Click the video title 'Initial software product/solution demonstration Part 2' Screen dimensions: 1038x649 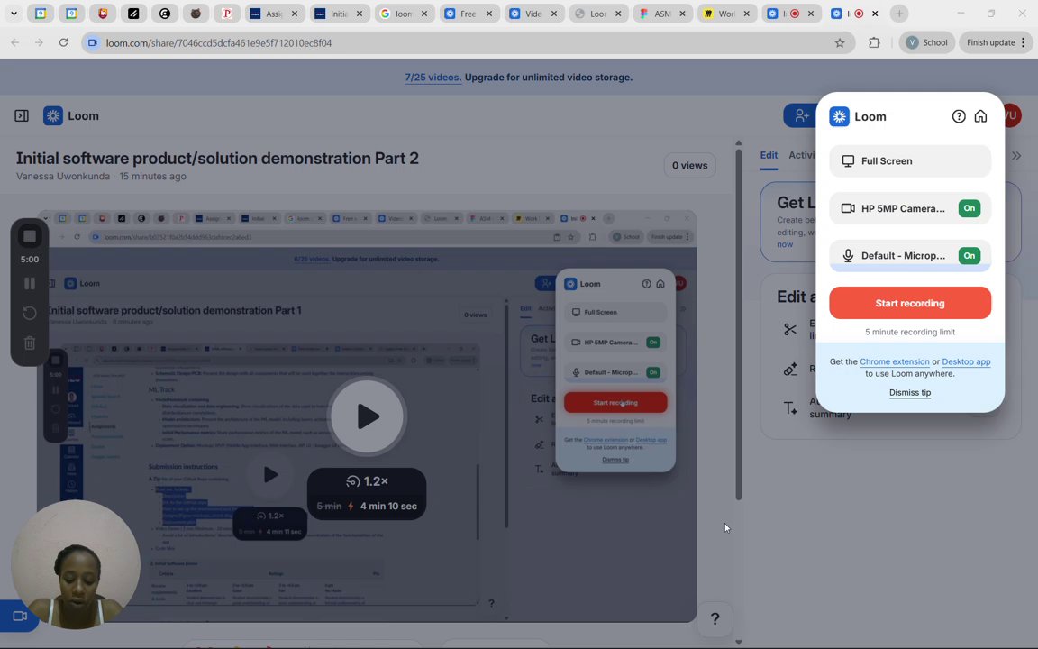point(217,159)
